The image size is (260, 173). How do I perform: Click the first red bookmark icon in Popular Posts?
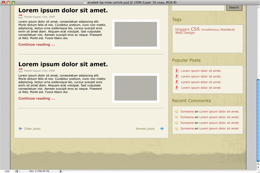point(177,71)
